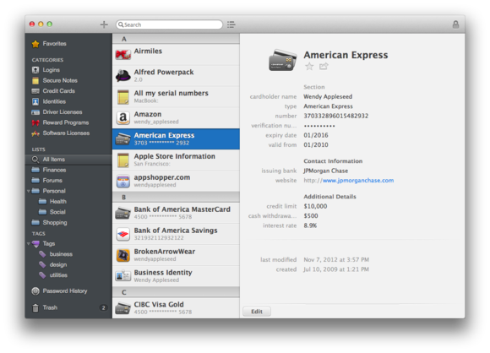Click the card number 370332896015482932

pyautogui.click(x=336, y=116)
